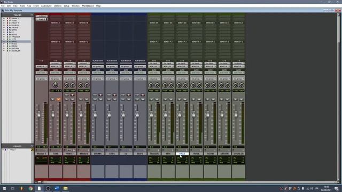
Task: Open the PRINT T output MON L/R selector
Action: [x=69, y=66]
